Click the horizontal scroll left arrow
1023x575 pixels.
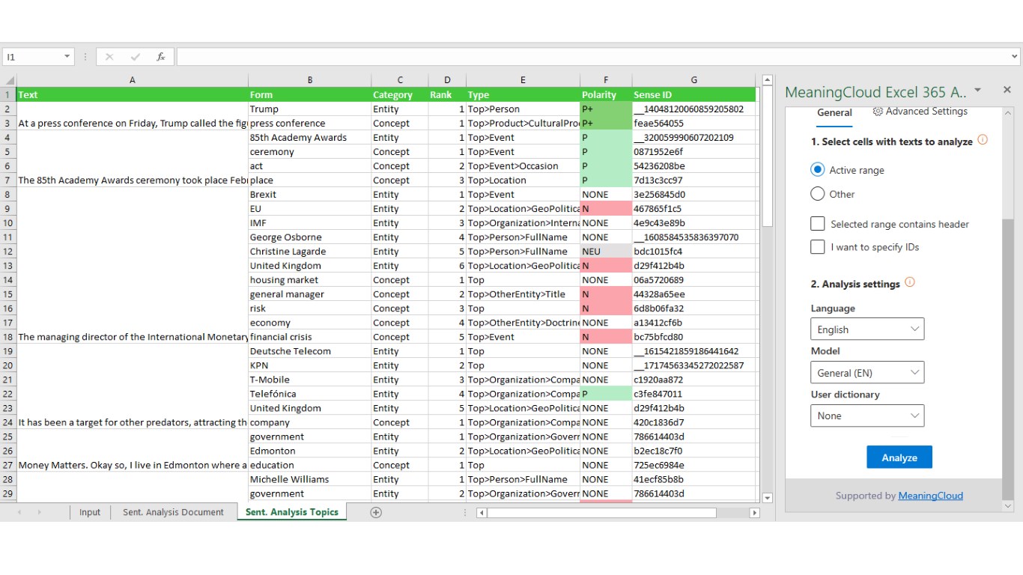pos(482,513)
